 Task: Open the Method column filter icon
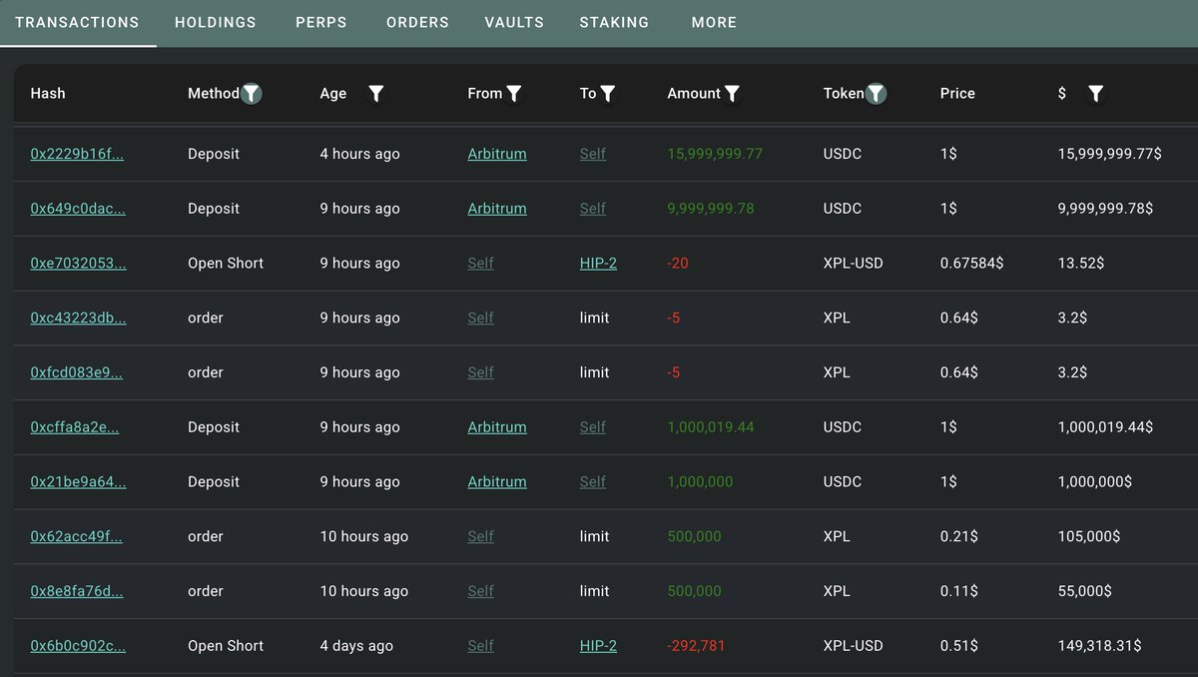(252, 94)
